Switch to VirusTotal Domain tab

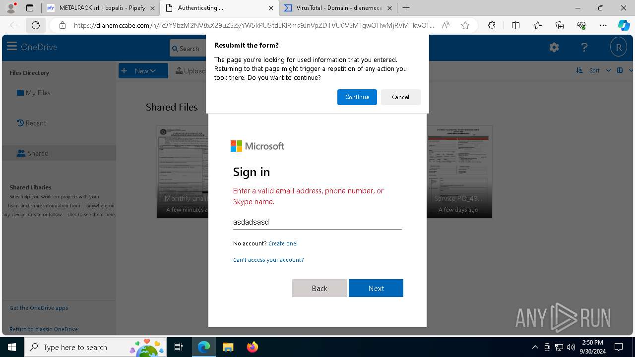click(x=337, y=8)
